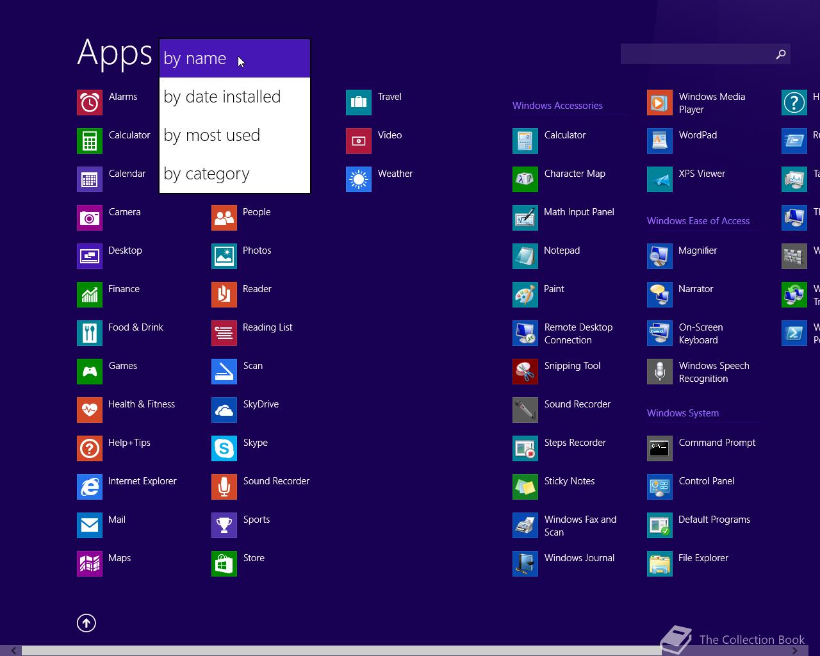Screen dimensions: 820x656
Task: Open Remote Desktop Connection label
Action: 578,334
